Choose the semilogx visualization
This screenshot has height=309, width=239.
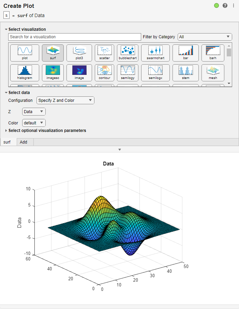click(155, 73)
